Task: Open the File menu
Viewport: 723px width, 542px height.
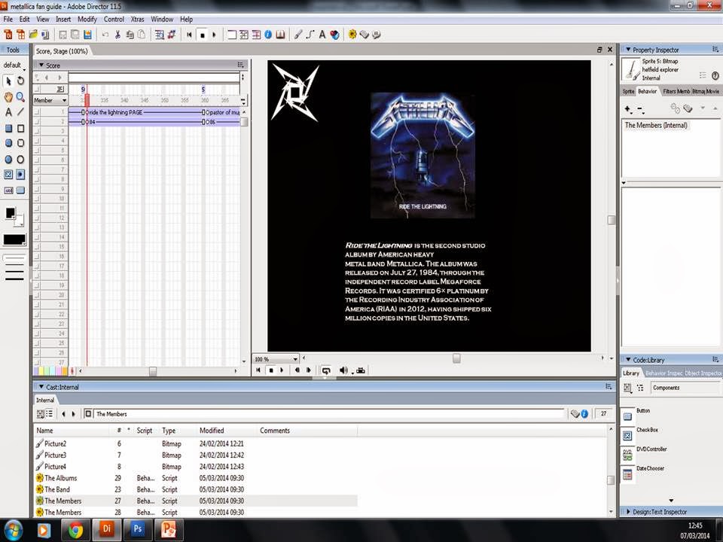Action: 8,20
